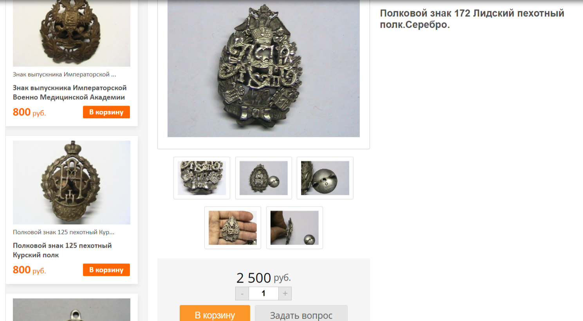Open the Знак выпускника Императорской Военно Медицинской Академии link
The width and height of the screenshot is (583, 321).
click(70, 92)
